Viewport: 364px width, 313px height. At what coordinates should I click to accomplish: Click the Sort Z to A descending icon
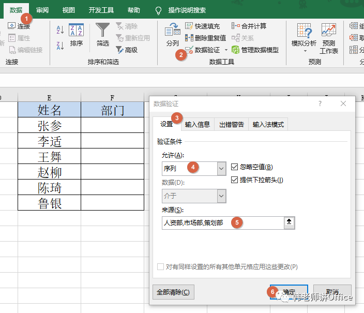(x=60, y=46)
